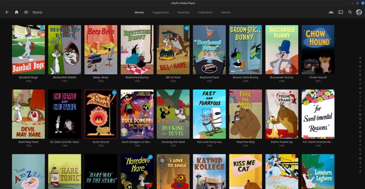Open the Devil May Hare poster
The image size is (365, 189).
point(29,114)
